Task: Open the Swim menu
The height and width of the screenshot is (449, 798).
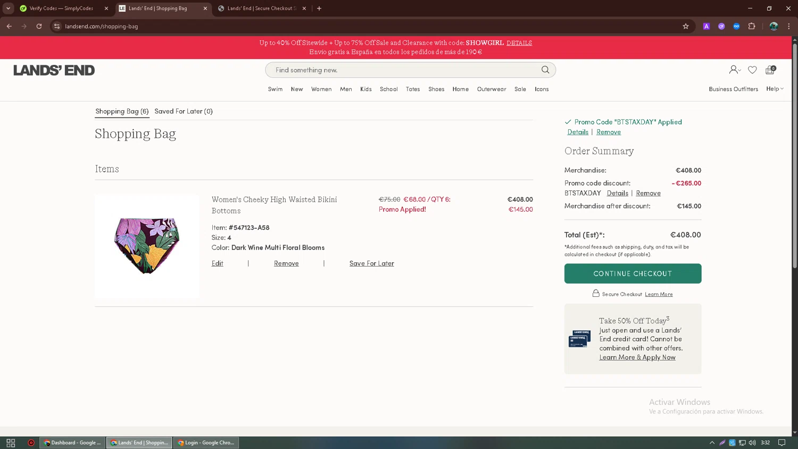Action: tap(275, 89)
